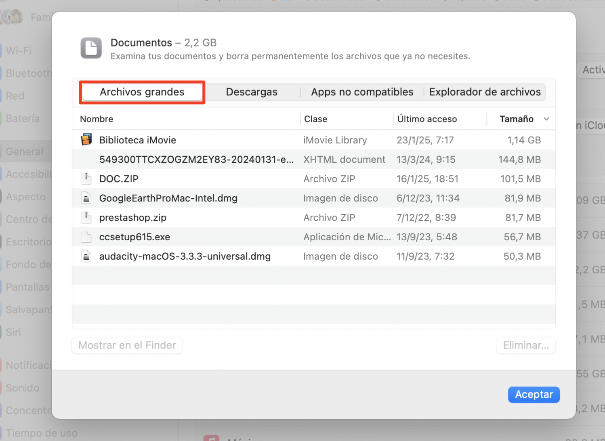
Task: Select the Batería sidebar entry
Action: click(x=22, y=118)
